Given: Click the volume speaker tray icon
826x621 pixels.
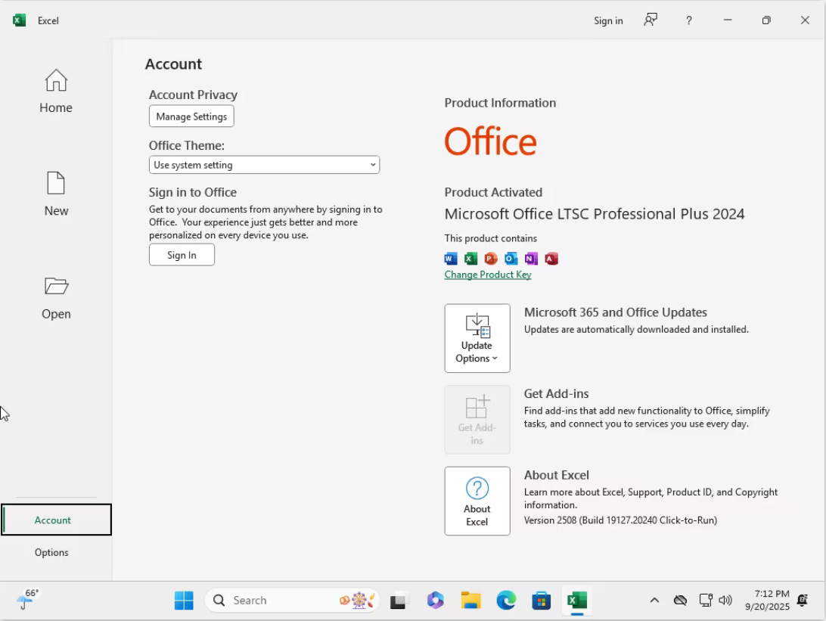Looking at the screenshot, I should (725, 600).
